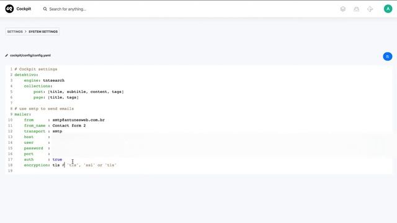Screen dimensions: 397x223
Task: Click the 'page: [title, tags]' line
Action: pos(56,97)
